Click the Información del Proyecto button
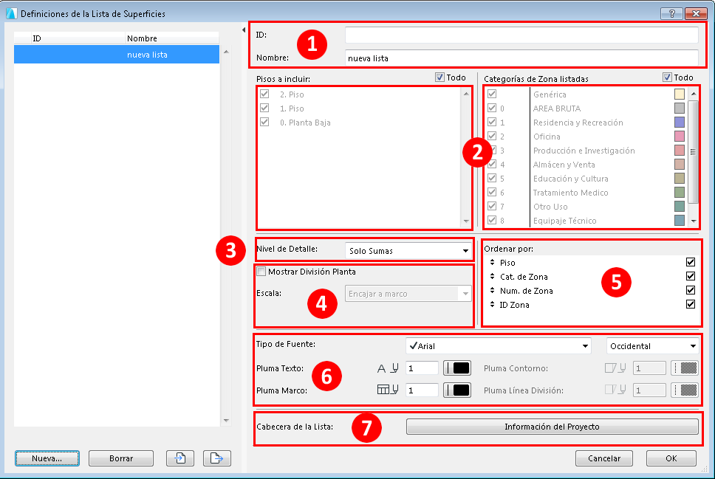This screenshot has width=715, height=479. click(x=552, y=427)
